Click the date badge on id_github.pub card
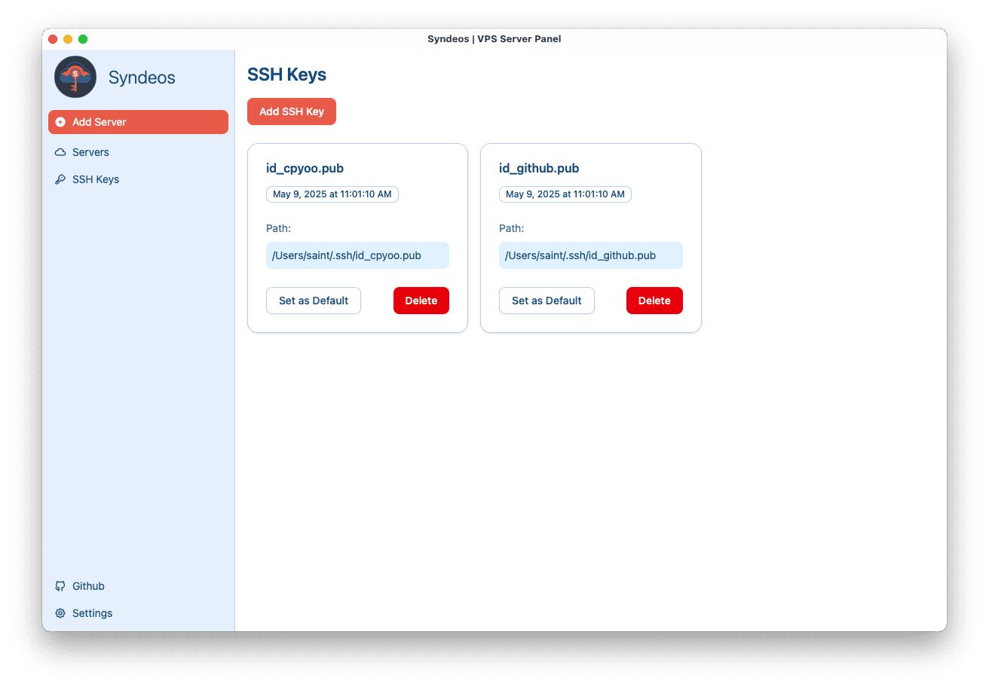The width and height of the screenshot is (989, 687). pyautogui.click(x=565, y=194)
